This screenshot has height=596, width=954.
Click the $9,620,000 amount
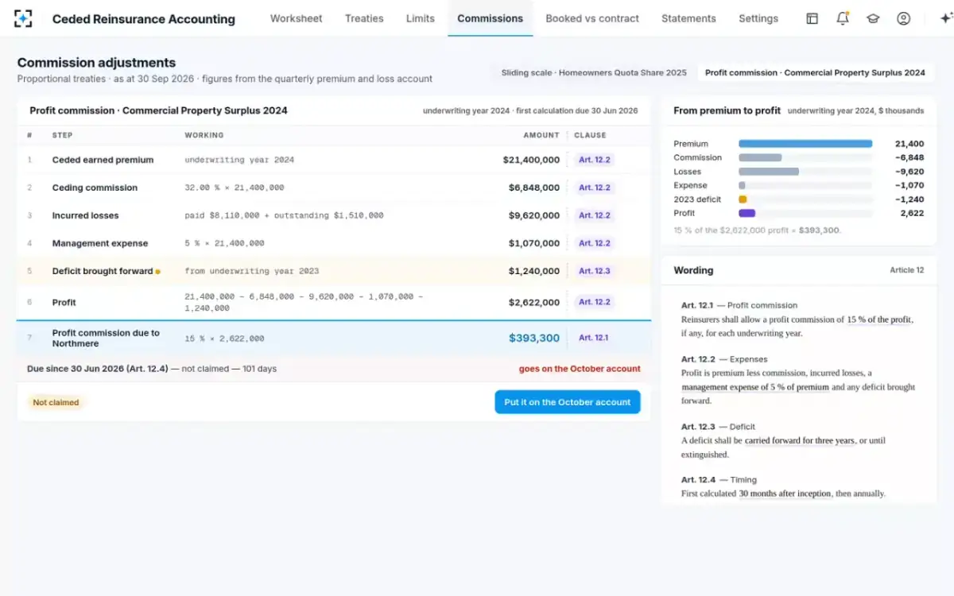[x=534, y=215]
